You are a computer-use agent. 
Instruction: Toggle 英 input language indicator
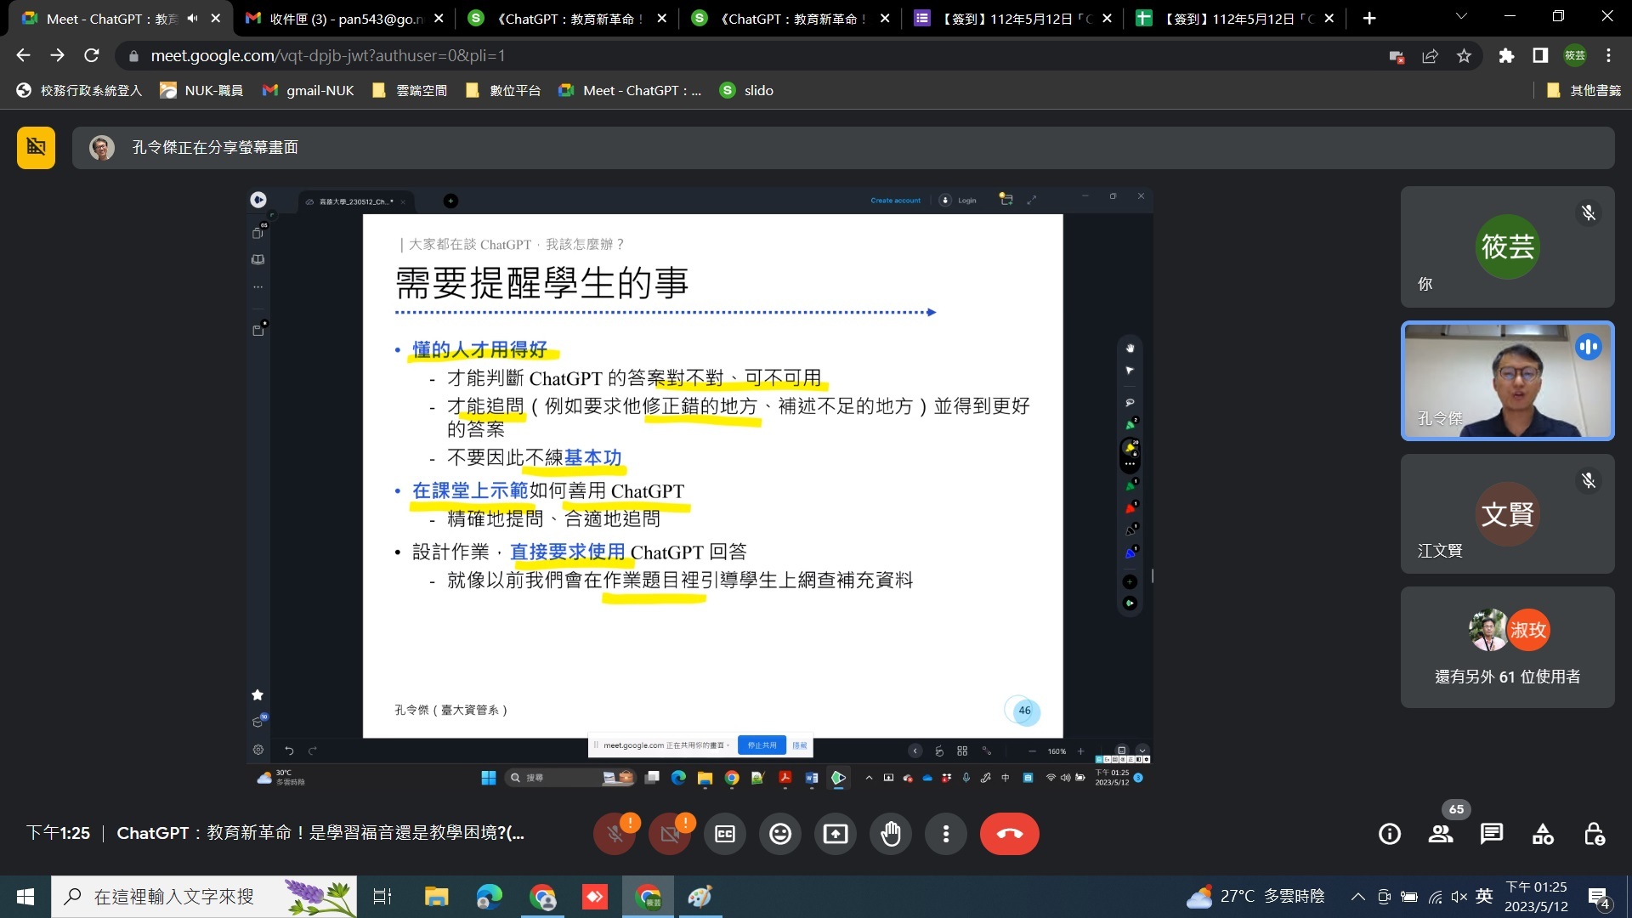[x=1484, y=897]
